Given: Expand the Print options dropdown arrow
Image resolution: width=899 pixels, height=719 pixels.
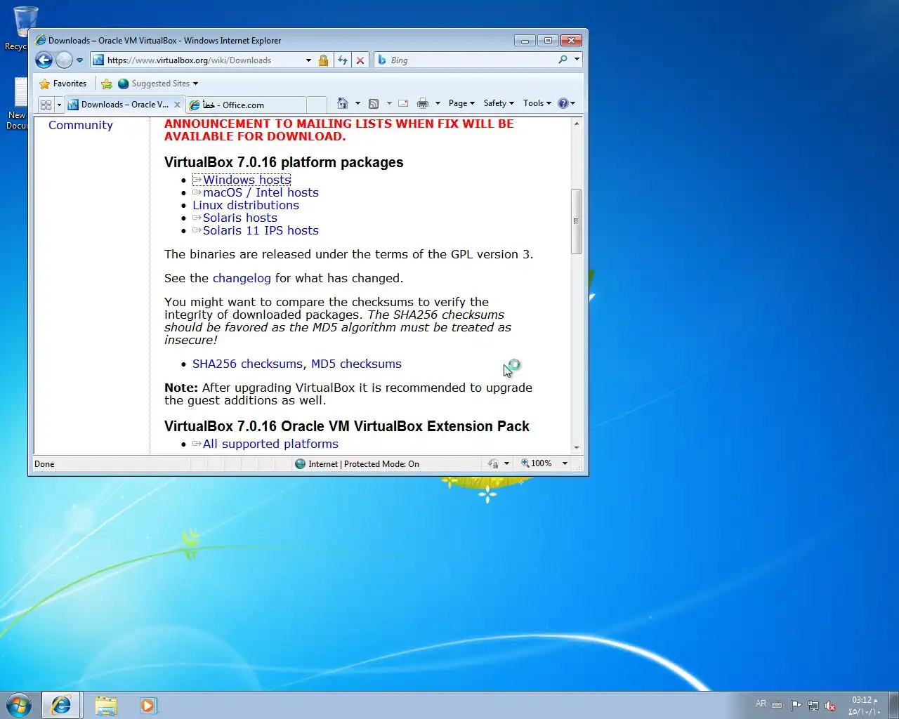Looking at the screenshot, I should (x=438, y=103).
